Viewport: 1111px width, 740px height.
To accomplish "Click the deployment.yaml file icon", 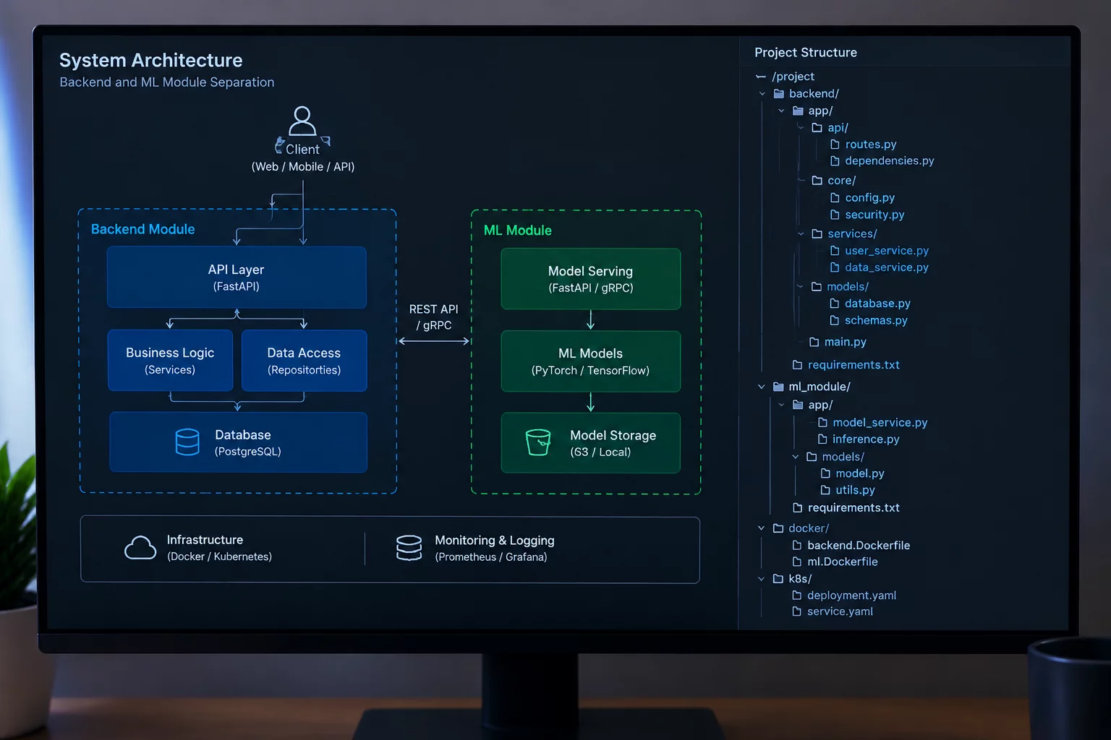I will (797, 595).
